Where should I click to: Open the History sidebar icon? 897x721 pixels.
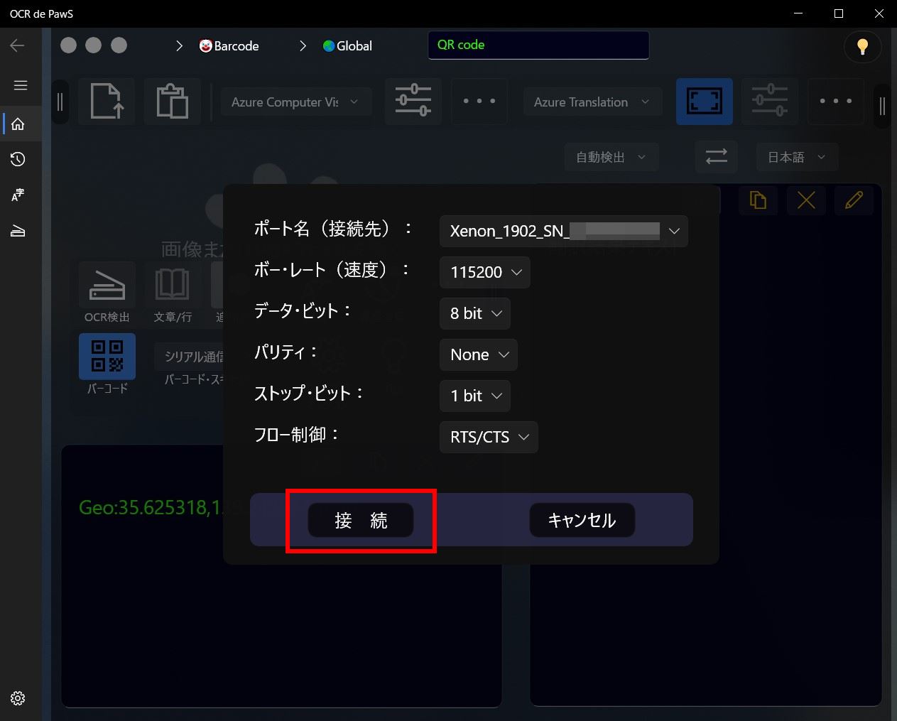pyautogui.click(x=18, y=159)
